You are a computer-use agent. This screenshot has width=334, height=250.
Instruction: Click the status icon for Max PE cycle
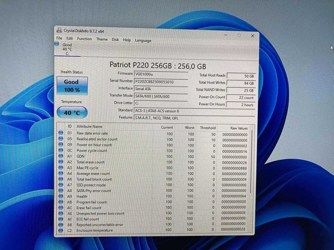(x=61, y=167)
